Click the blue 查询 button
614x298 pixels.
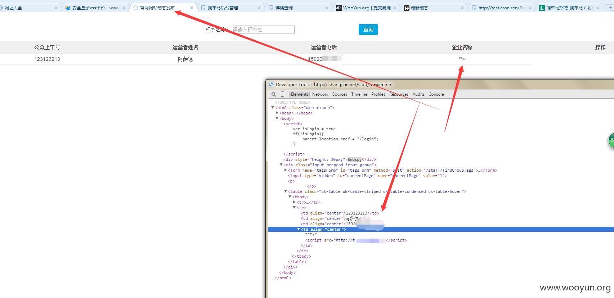click(x=368, y=30)
